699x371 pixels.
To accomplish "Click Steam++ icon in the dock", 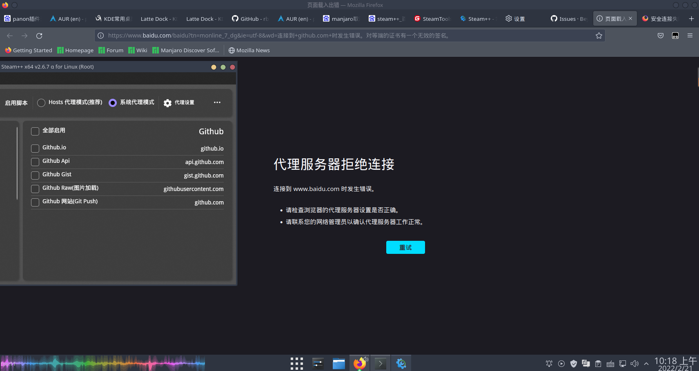I will (x=401, y=363).
